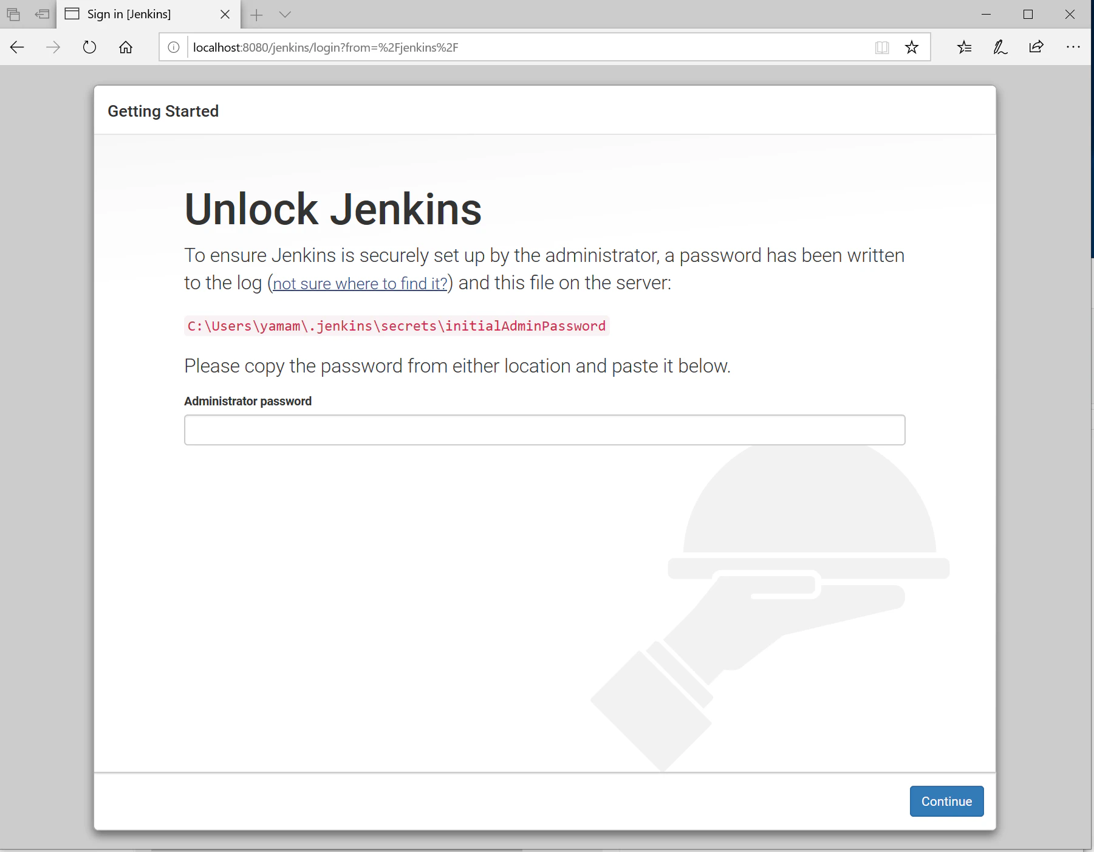Image resolution: width=1094 pixels, height=852 pixels.
Task: Show site information icon in address bar
Action: (x=174, y=47)
